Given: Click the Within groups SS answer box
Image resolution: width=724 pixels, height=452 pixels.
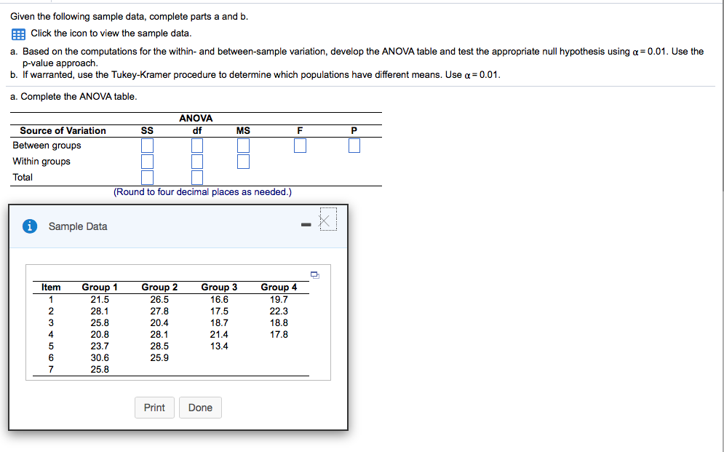Looking at the screenshot, I should tap(147, 161).
